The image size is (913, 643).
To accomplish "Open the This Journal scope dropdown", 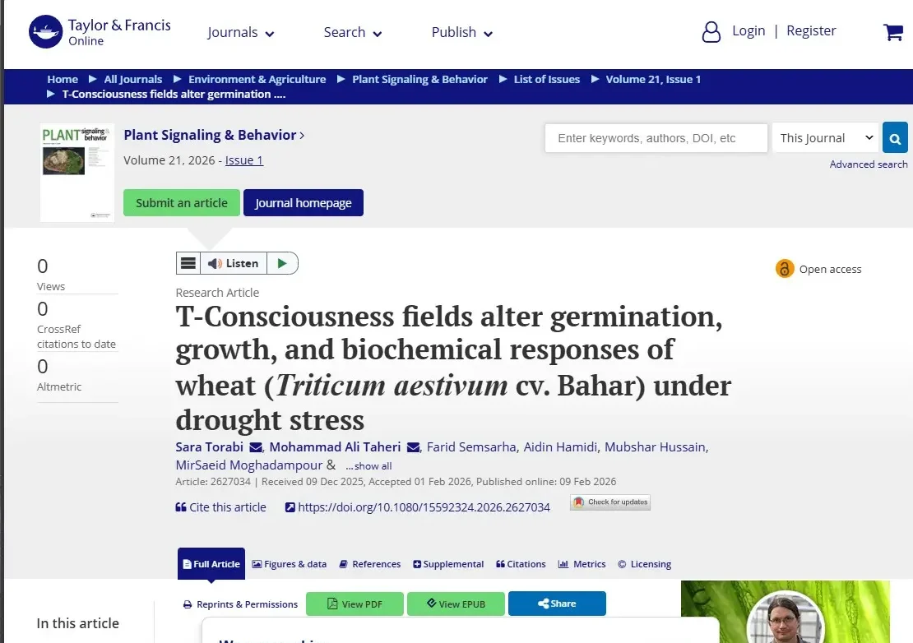I will click(x=826, y=138).
